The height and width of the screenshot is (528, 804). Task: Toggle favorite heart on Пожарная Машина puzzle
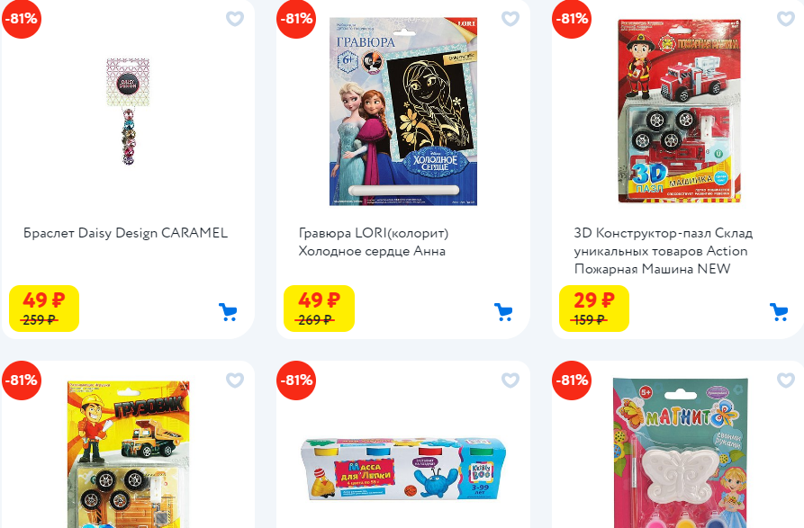click(x=785, y=19)
